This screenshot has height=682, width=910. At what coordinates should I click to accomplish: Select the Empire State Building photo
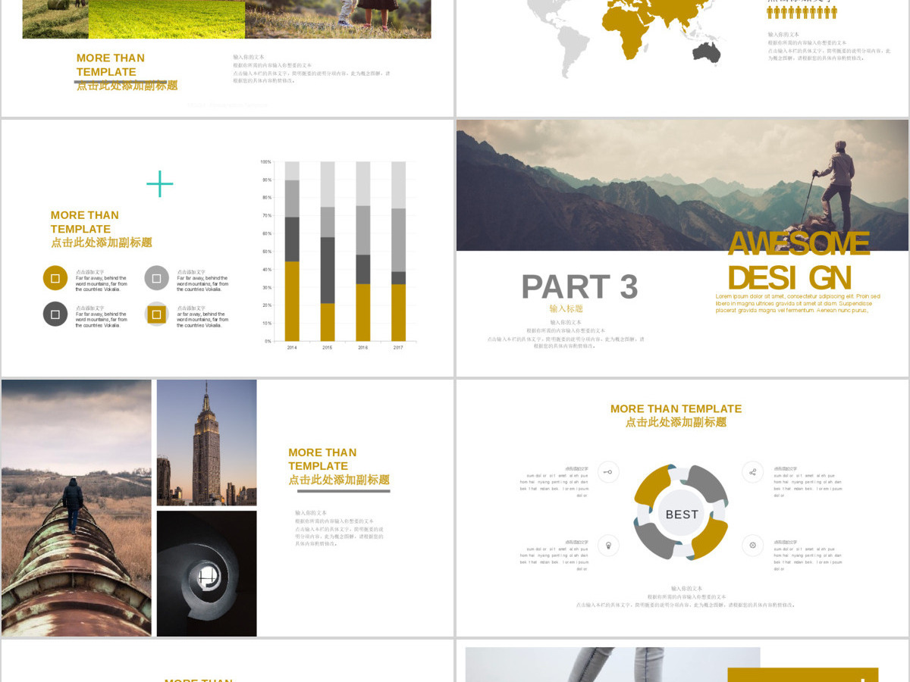tap(206, 443)
